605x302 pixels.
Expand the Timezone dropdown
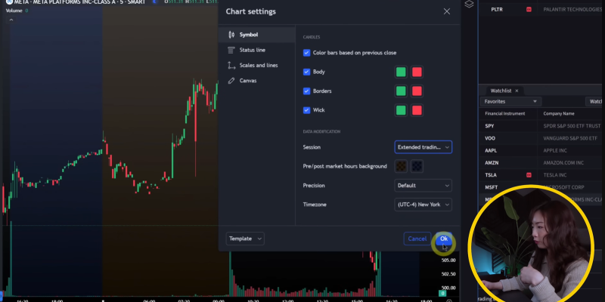pos(423,205)
